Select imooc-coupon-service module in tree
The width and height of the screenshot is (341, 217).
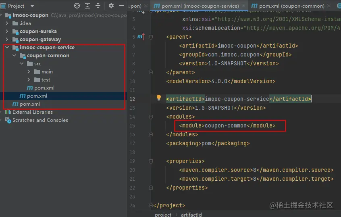coord(44,47)
